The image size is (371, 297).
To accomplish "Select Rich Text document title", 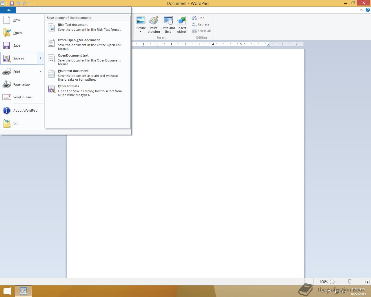I will point(73,25).
